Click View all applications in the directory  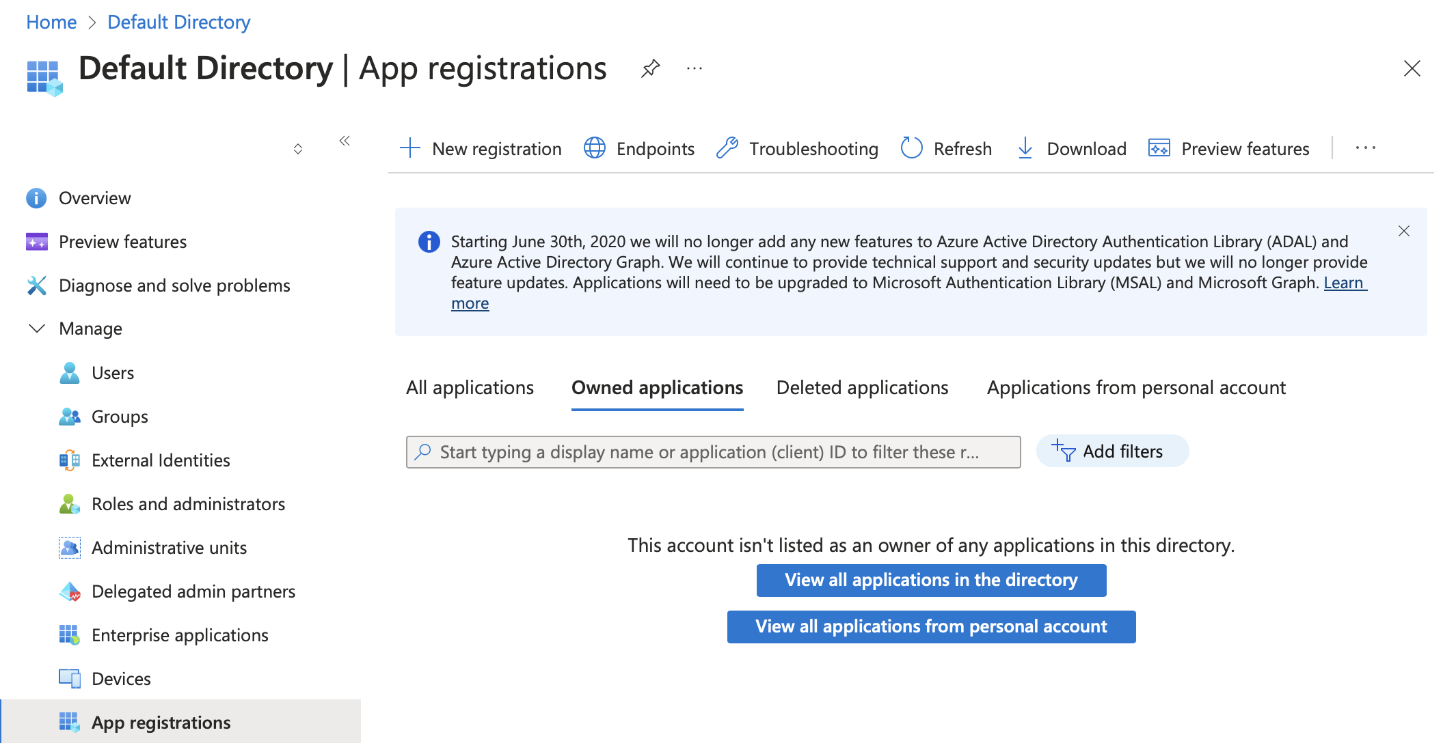(931, 581)
